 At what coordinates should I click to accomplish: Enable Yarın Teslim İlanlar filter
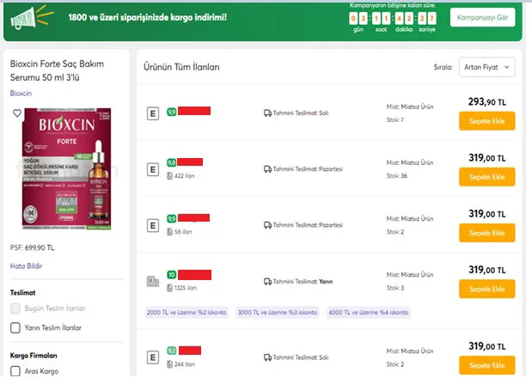point(15,327)
